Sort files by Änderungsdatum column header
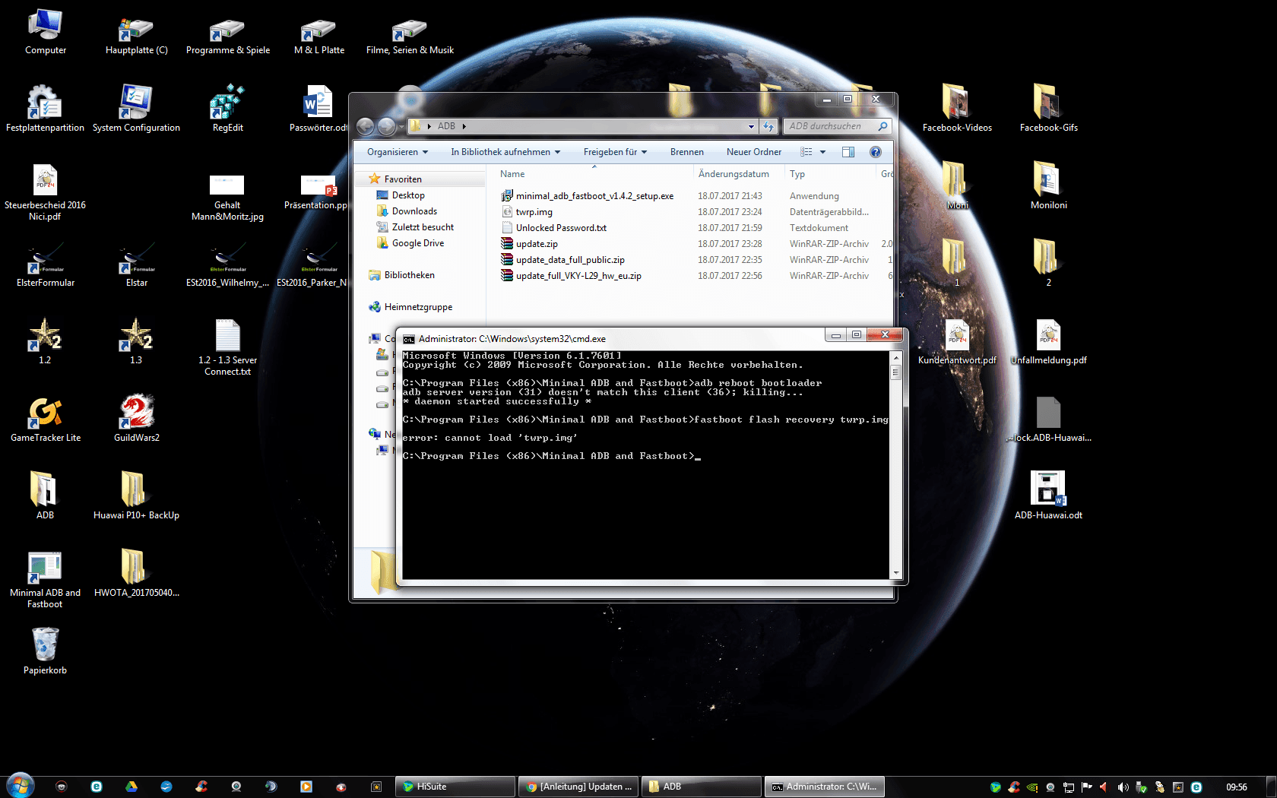This screenshot has height=798, width=1277. [738, 174]
